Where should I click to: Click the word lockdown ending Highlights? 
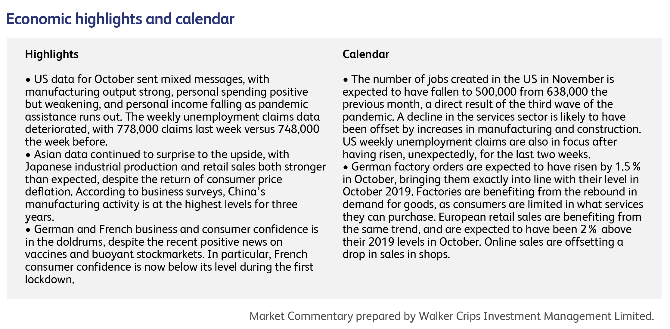(x=50, y=280)
